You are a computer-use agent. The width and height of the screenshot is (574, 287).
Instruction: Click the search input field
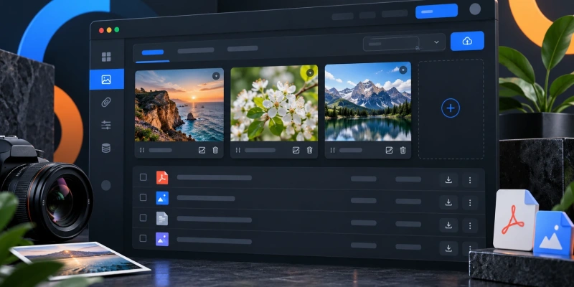pyautogui.click(x=391, y=44)
